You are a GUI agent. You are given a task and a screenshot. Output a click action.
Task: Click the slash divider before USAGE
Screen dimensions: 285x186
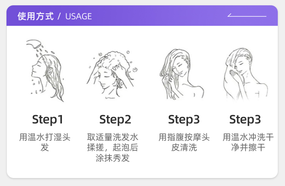pos(59,16)
